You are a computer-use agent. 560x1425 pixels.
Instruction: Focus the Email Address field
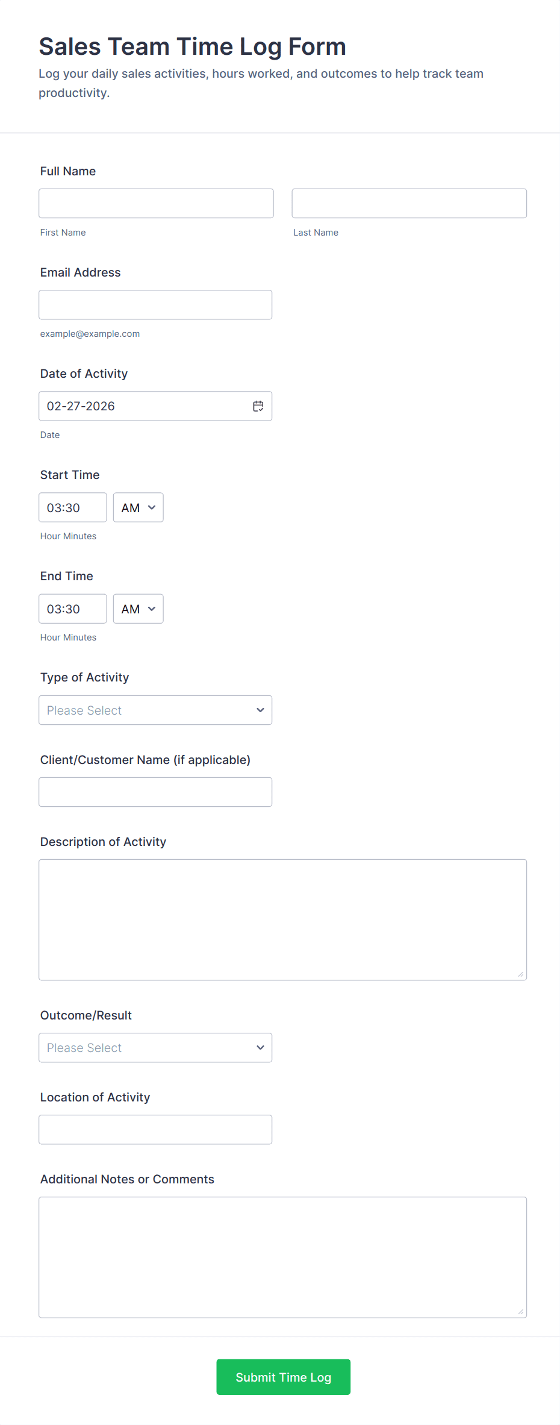[x=155, y=304]
